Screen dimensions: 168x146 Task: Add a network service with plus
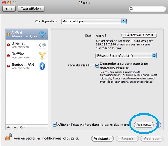(9, 127)
